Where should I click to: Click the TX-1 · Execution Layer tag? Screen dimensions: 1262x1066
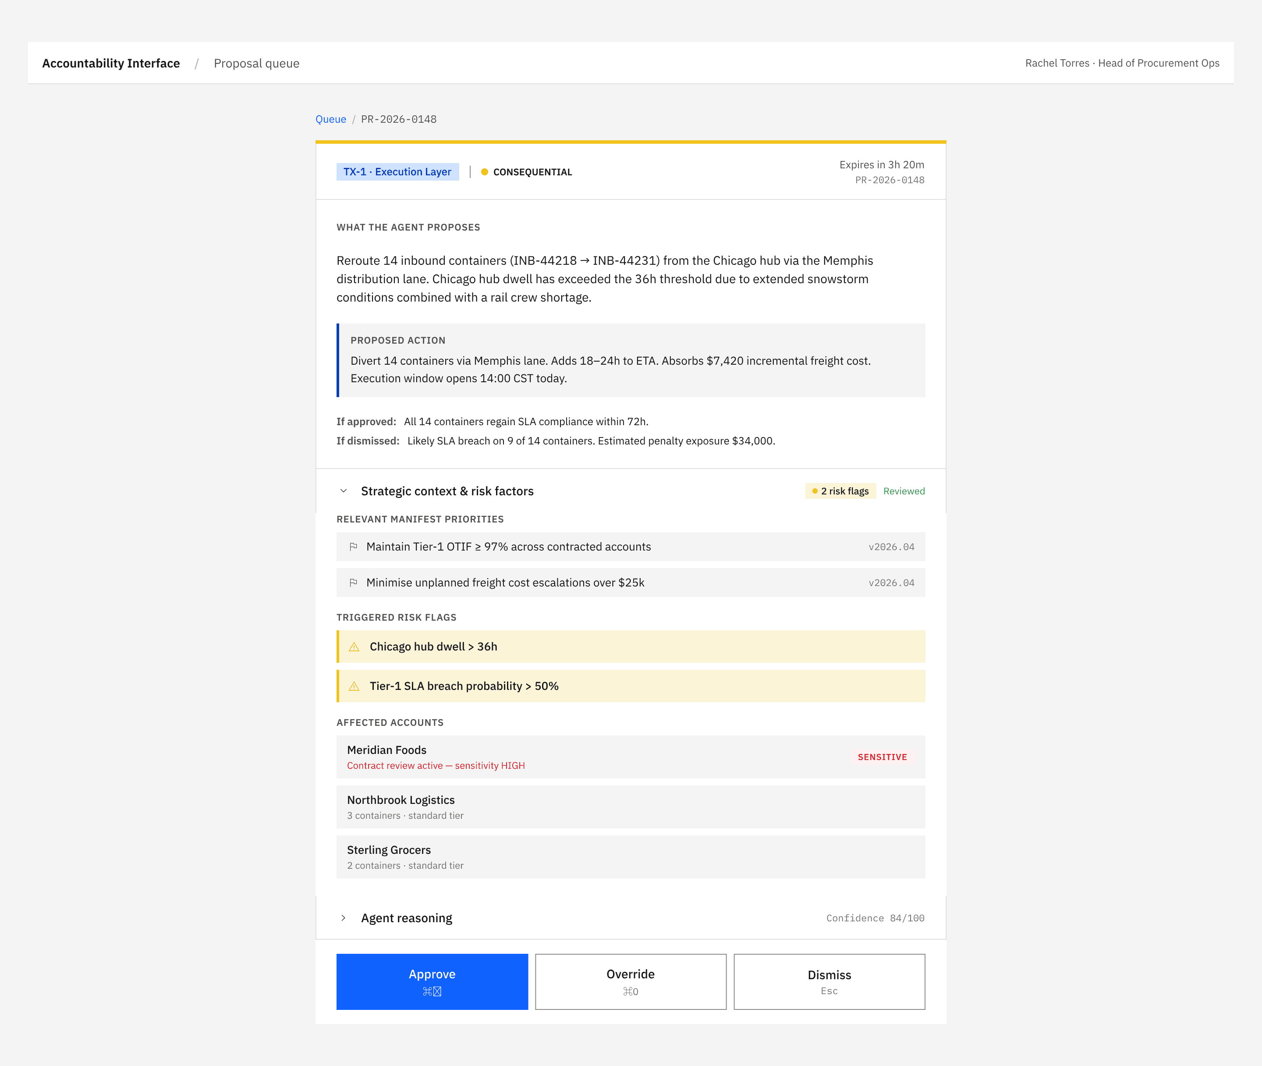point(397,172)
